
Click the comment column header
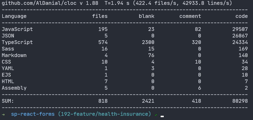190,16
